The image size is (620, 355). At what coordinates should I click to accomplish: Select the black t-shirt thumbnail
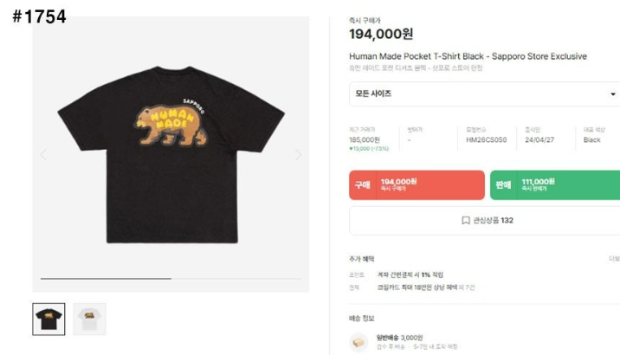click(x=48, y=319)
